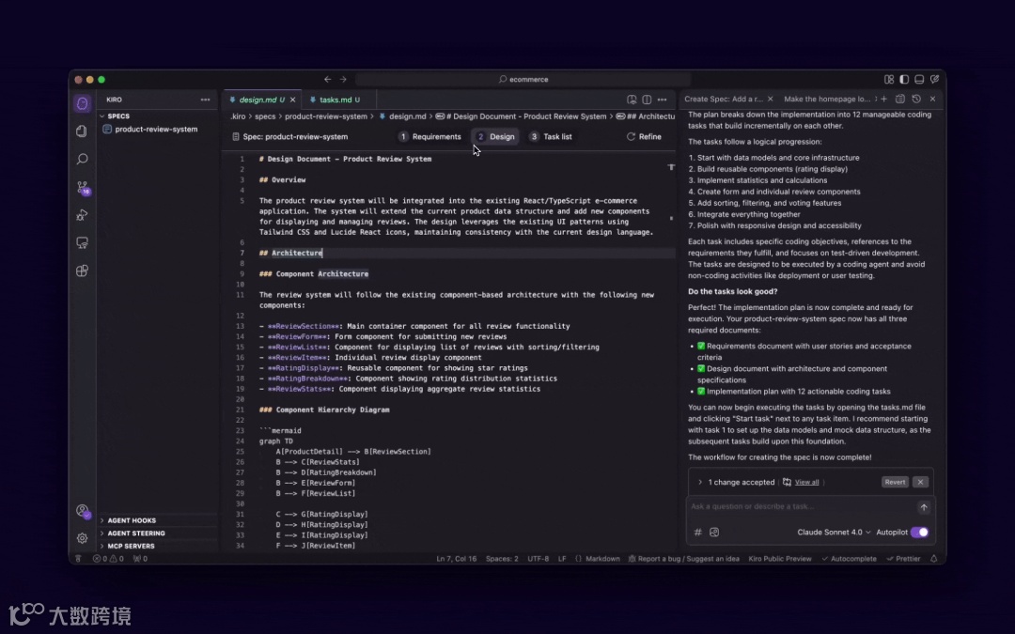Click the LF line ending indicator
Viewport: 1015px width, 634px height.
pos(562,559)
